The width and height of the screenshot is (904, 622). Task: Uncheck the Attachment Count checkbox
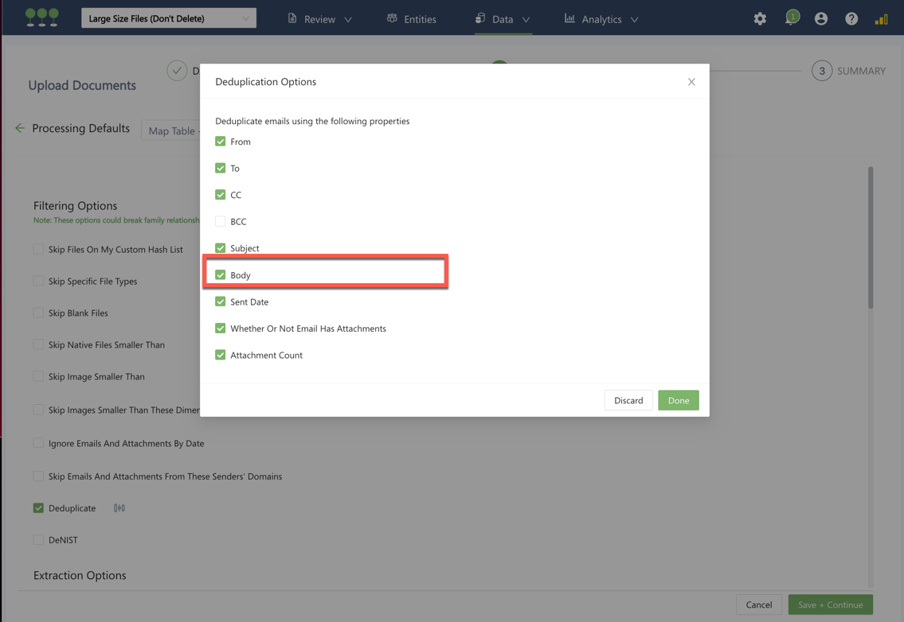tap(221, 356)
